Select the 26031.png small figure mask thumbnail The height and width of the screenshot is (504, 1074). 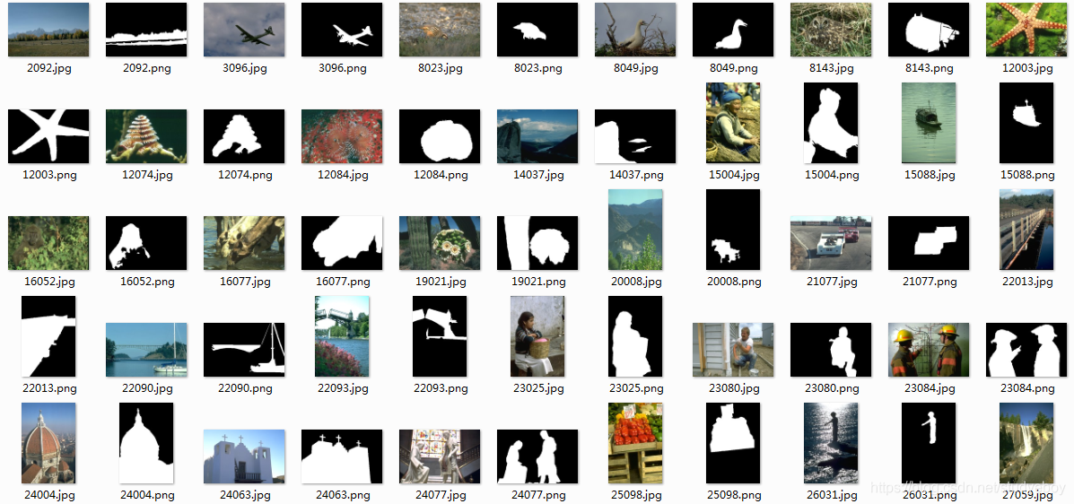pos(930,443)
